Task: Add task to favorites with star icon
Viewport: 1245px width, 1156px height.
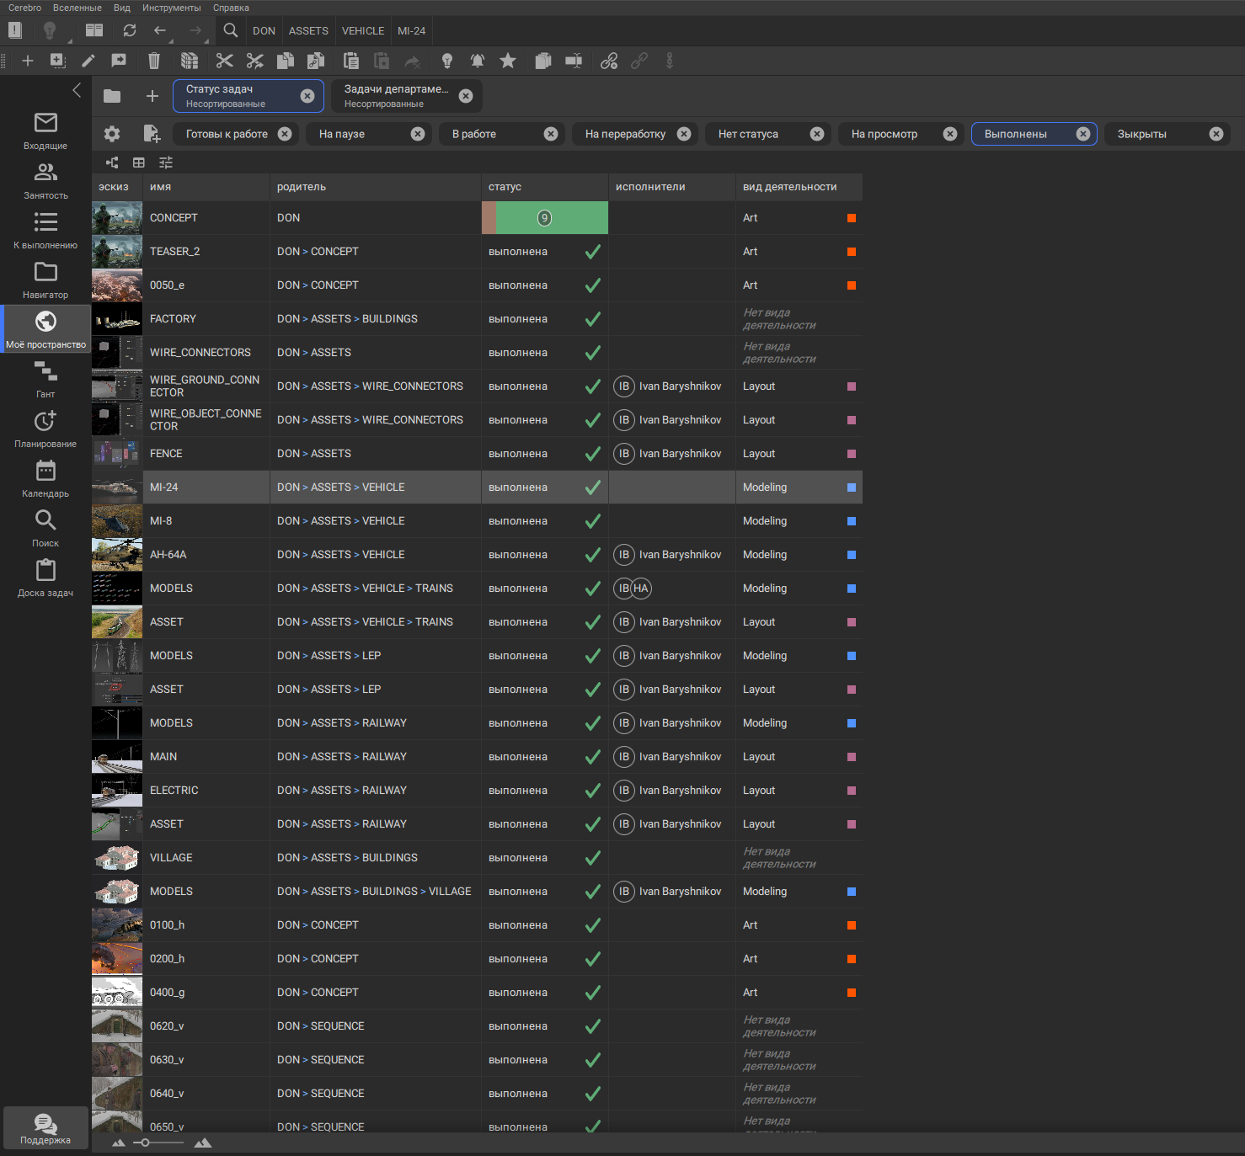Action: click(508, 61)
